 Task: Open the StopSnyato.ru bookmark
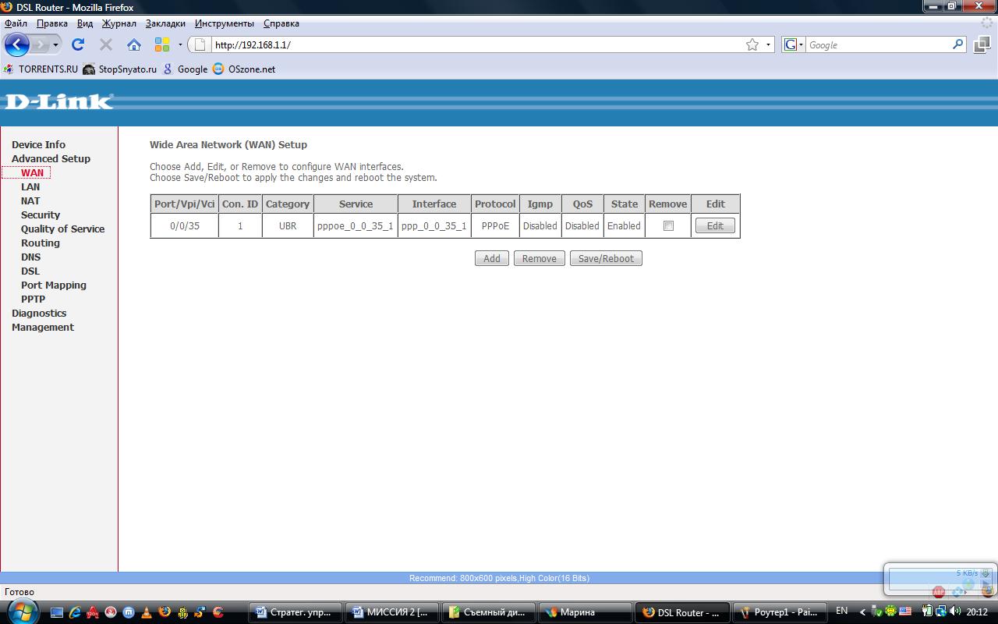pos(120,69)
